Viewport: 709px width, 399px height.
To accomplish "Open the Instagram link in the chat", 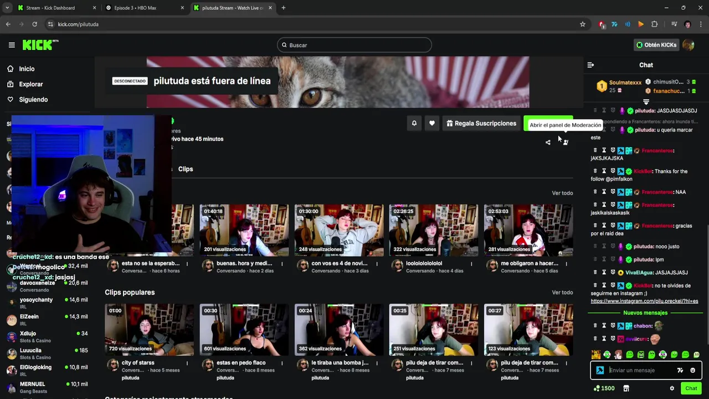I will pyautogui.click(x=644, y=301).
